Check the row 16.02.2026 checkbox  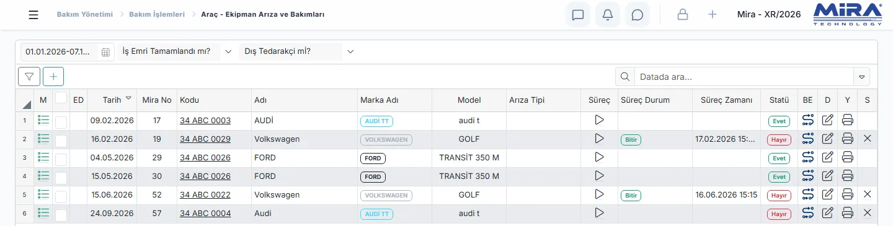[61, 141]
